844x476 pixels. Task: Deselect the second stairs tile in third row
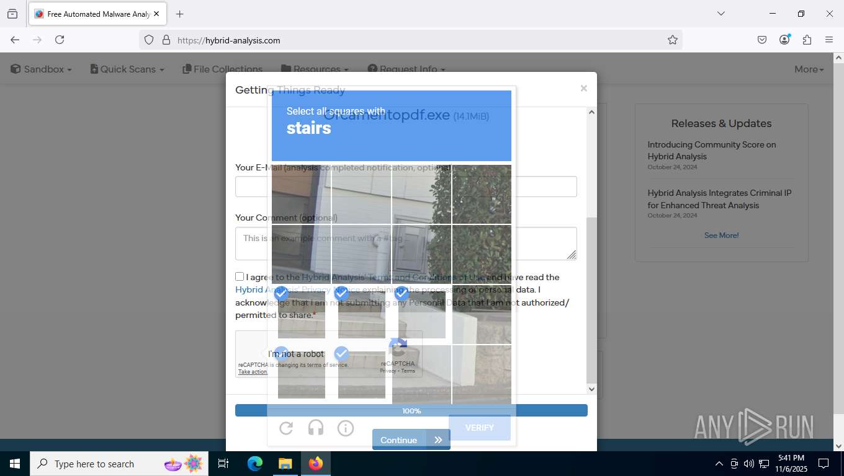[362, 314]
